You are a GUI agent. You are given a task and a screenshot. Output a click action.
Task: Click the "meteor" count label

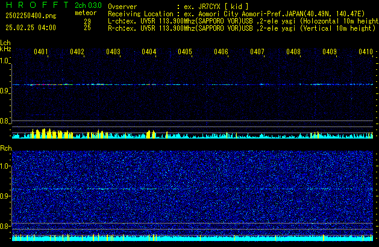[x=86, y=13]
